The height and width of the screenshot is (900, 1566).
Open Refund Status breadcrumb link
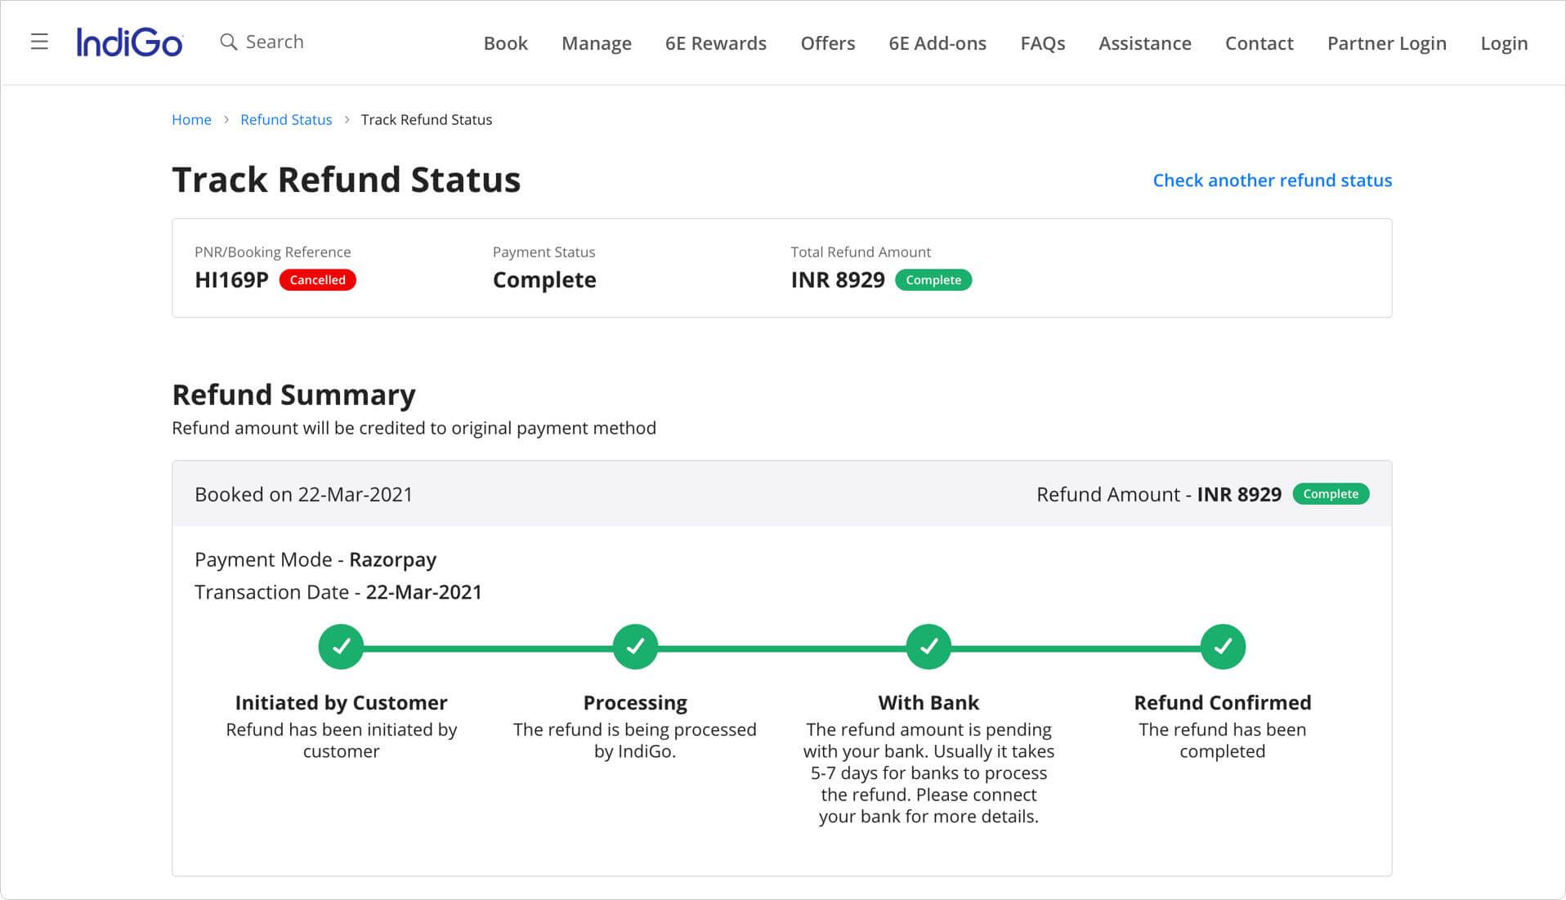pos(286,120)
